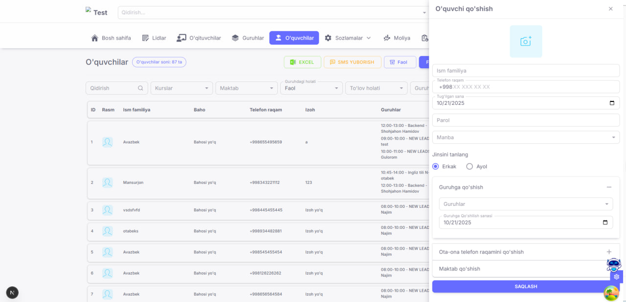Select the Ayol radio button

[x=469, y=166]
